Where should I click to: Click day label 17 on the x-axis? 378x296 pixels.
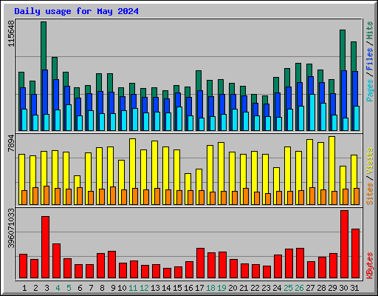click(199, 288)
